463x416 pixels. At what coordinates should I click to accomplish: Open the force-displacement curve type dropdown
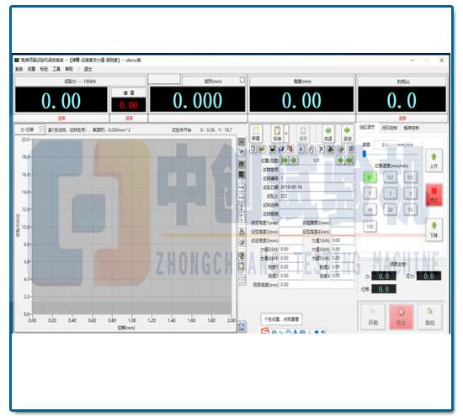pos(41,129)
